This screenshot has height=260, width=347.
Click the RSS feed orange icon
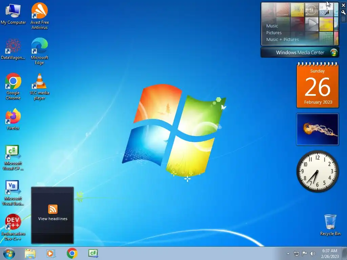point(53,209)
